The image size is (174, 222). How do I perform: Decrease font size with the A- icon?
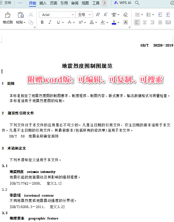coord(106,15)
